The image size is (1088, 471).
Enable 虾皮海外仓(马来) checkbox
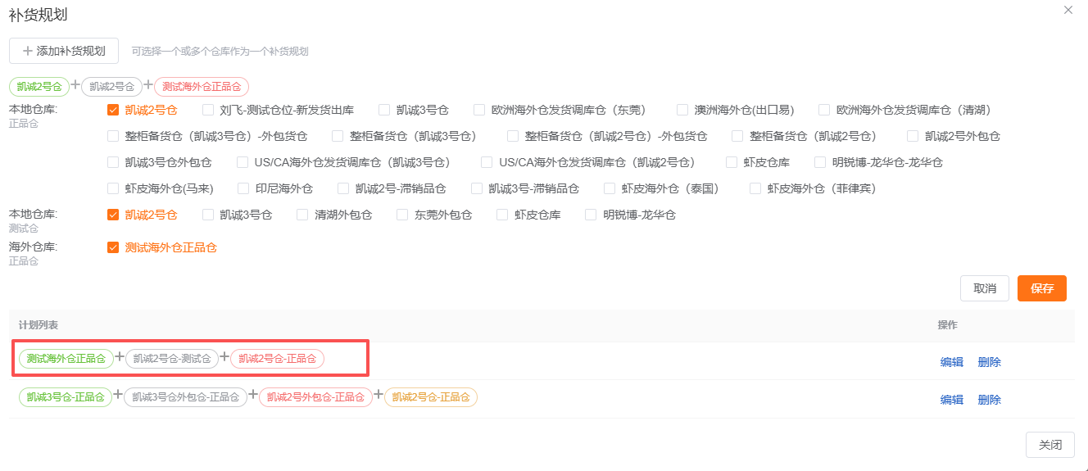[x=114, y=188]
